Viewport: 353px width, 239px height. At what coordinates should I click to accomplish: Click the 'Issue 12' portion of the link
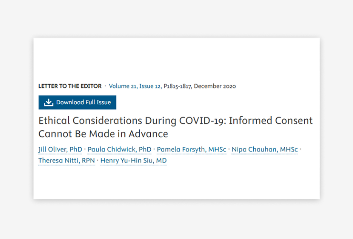click(x=150, y=87)
